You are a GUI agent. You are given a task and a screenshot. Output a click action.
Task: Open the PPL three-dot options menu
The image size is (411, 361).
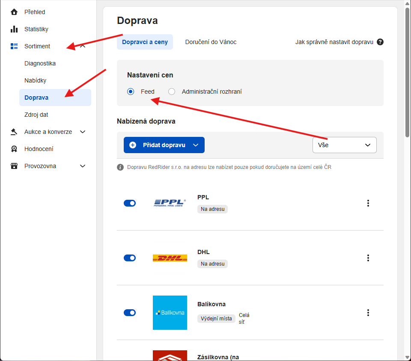368,203
